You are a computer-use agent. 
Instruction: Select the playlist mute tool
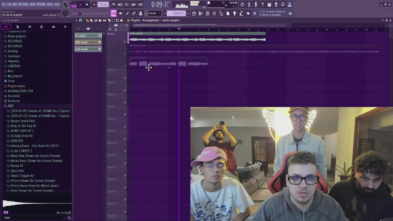pyautogui.click(x=100, y=20)
